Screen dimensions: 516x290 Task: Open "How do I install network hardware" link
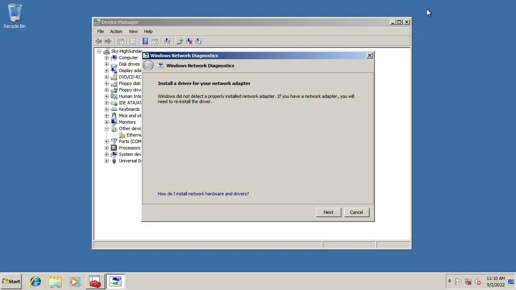point(203,194)
